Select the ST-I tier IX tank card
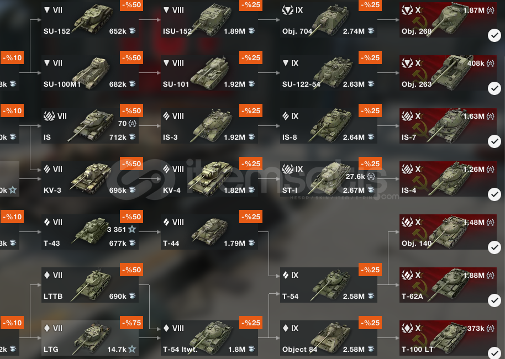 [329, 179]
